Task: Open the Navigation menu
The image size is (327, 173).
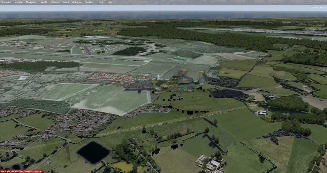Action: tap(31, 2)
